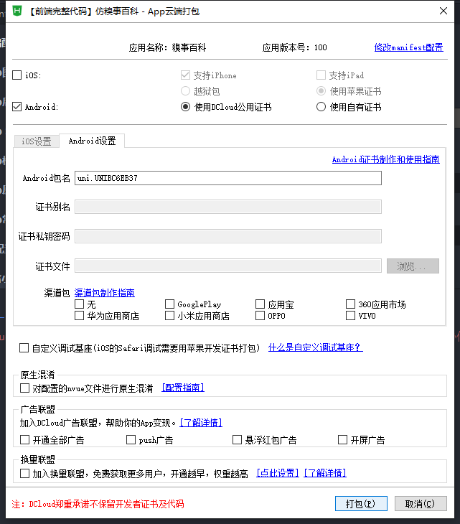Click the 证书文件 path field

pyautogui.click(x=227, y=266)
